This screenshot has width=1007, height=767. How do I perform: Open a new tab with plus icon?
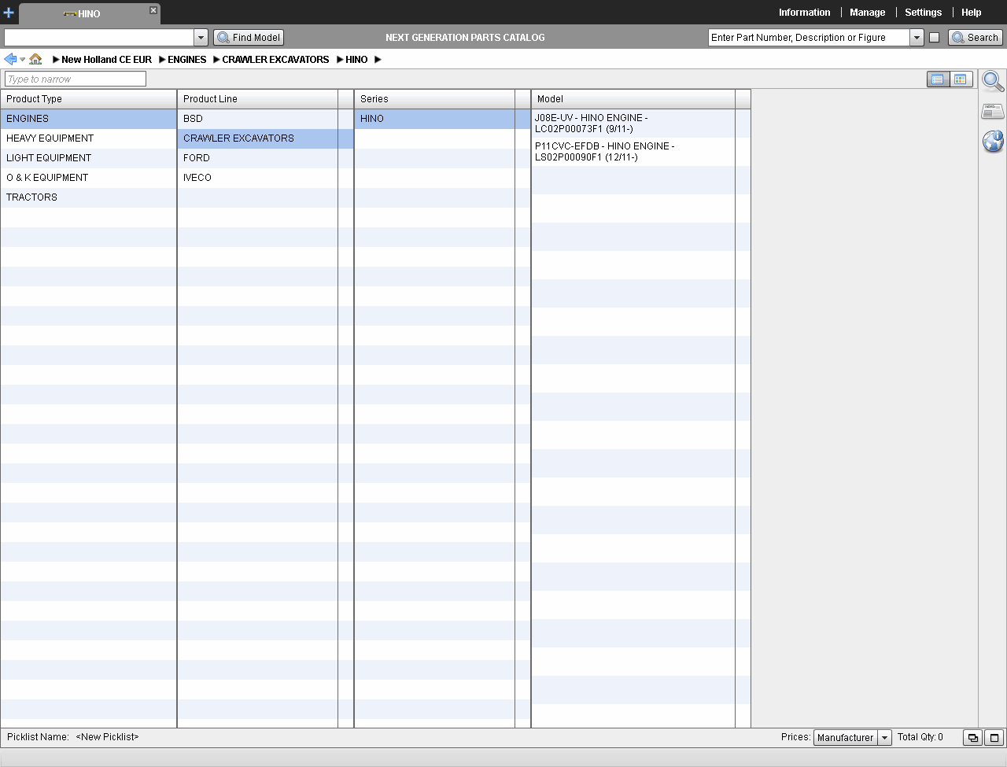tap(9, 13)
